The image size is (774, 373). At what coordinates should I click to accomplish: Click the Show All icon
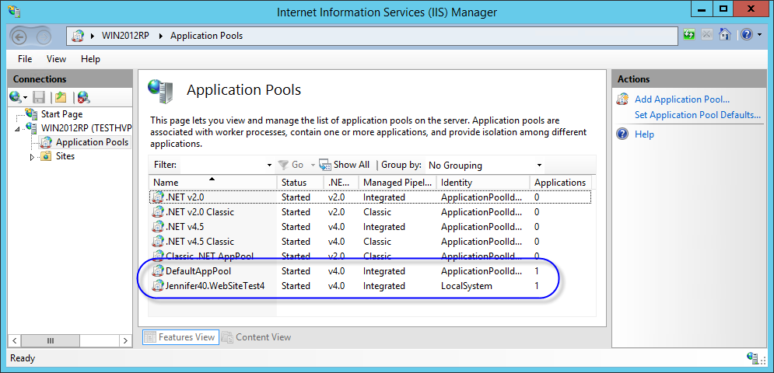325,165
